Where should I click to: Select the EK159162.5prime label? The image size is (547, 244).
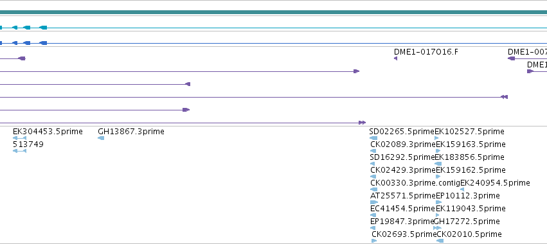[471, 170]
